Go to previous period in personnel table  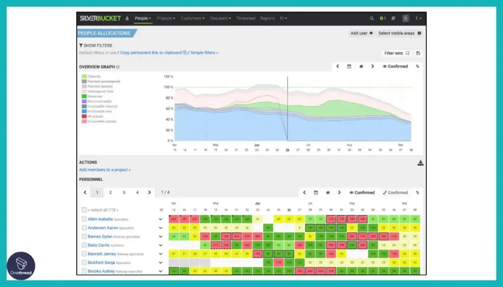[305, 192]
